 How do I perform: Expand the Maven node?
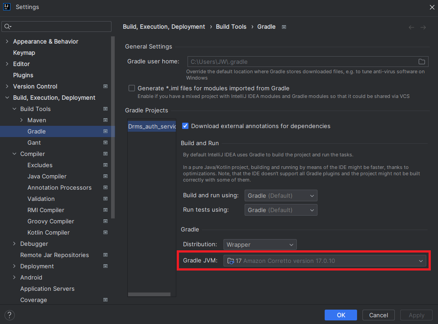pyautogui.click(x=22, y=120)
